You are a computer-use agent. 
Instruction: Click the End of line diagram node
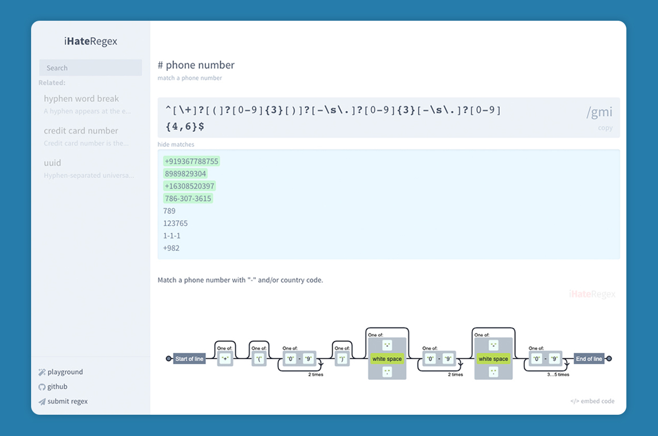click(589, 359)
